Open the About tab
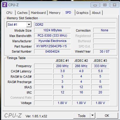This screenshot has width=120, height=120. 96,13
